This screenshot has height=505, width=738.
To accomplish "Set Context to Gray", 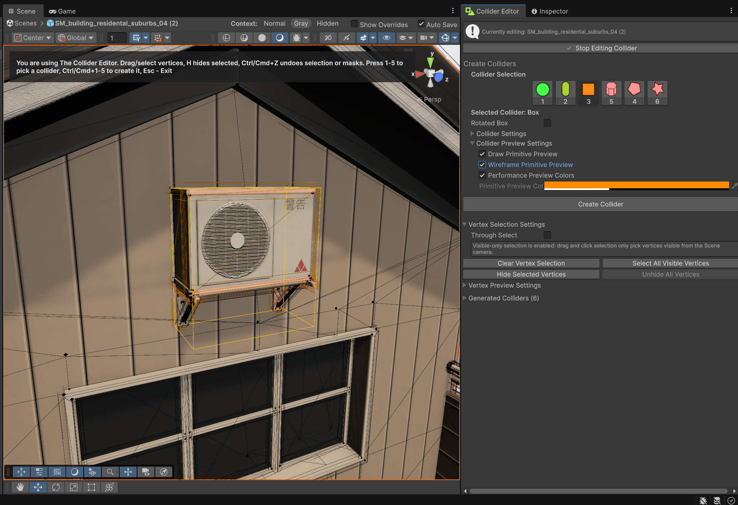I will [301, 23].
